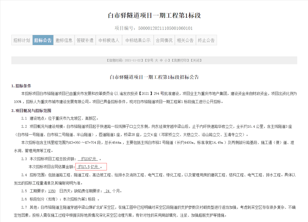The height and width of the screenshot is (222, 308).
Task: Set font size to small (小)
Action: (x=166, y=60)
